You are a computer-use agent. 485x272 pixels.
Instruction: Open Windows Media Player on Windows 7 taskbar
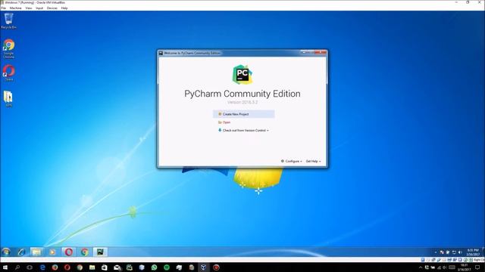[52, 252]
